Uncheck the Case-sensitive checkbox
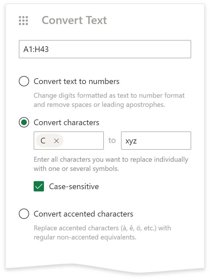The height and width of the screenshot is (280, 210). click(x=39, y=186)
